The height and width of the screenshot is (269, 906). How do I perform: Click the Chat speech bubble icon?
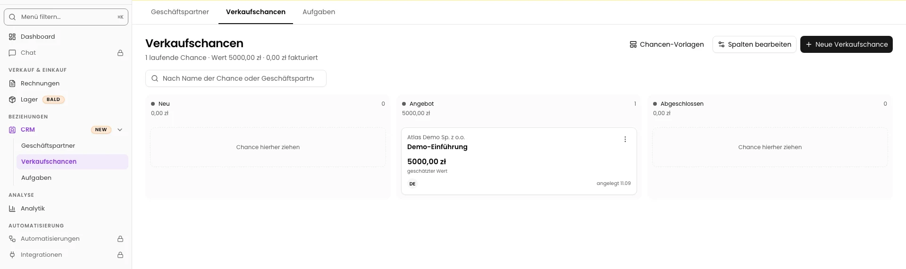point(12,53)
